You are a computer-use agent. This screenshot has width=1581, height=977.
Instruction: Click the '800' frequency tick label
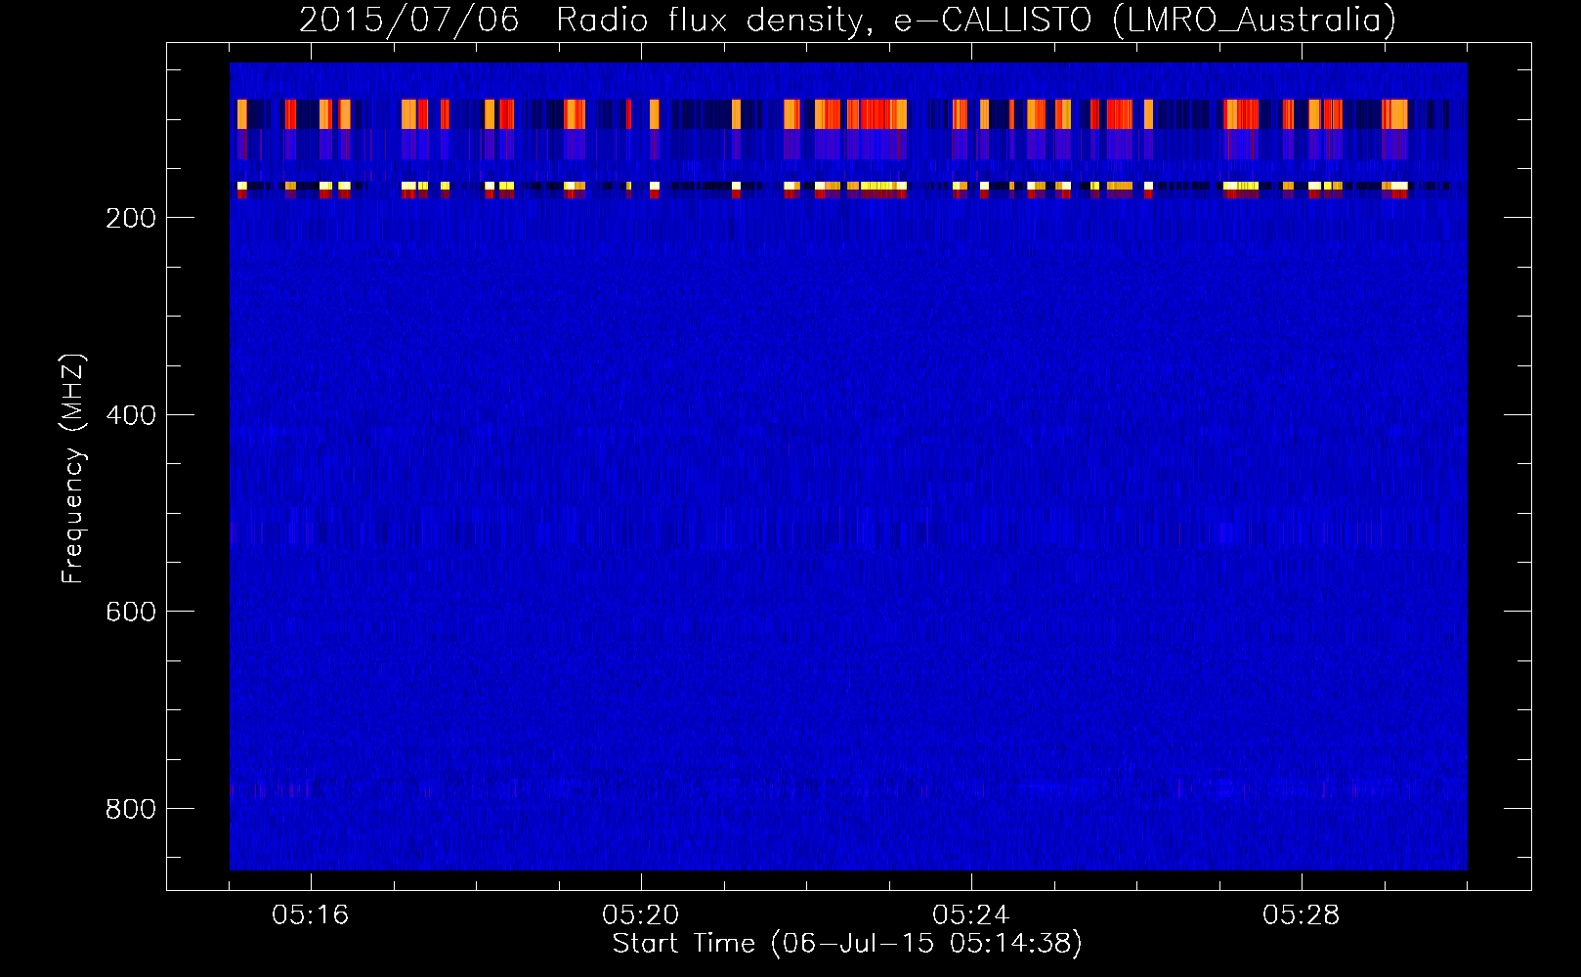(131, 809)
